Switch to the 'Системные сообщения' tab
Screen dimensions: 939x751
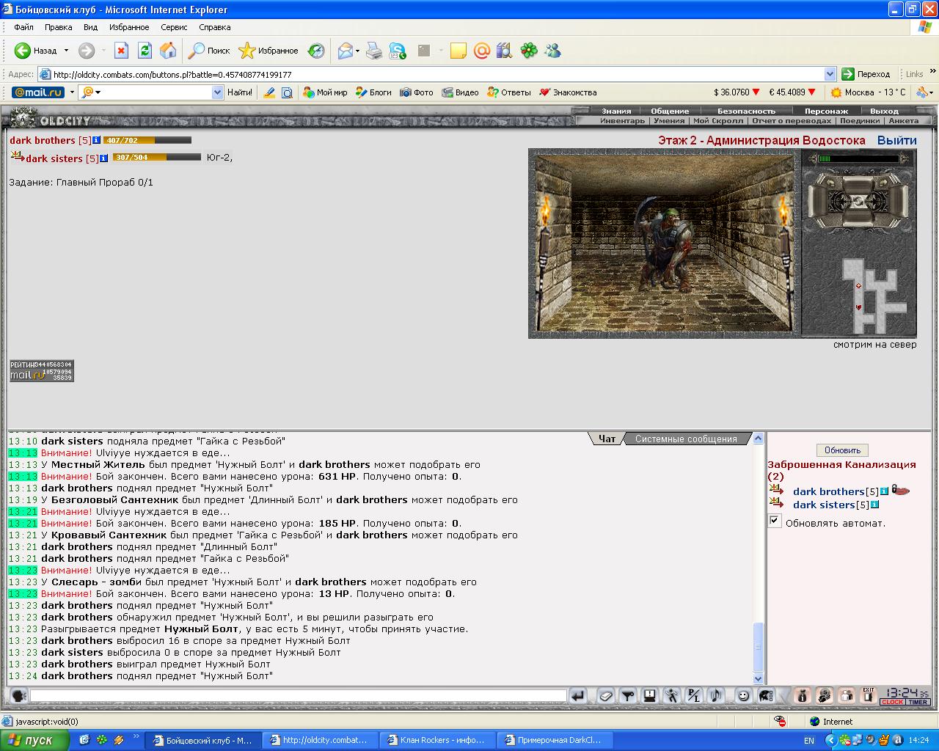pos(686,439)
